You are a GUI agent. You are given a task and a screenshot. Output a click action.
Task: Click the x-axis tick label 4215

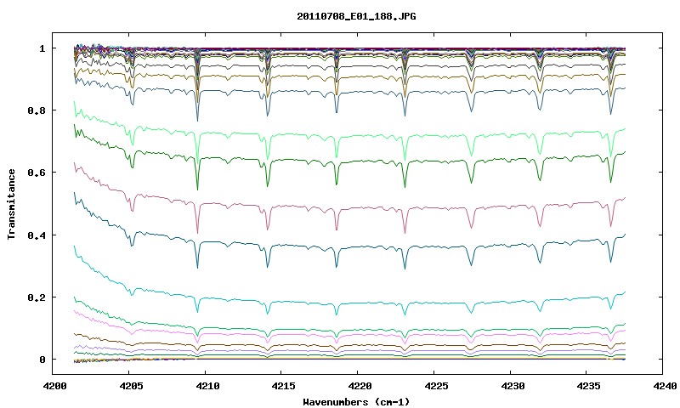(x=283, y=386)
